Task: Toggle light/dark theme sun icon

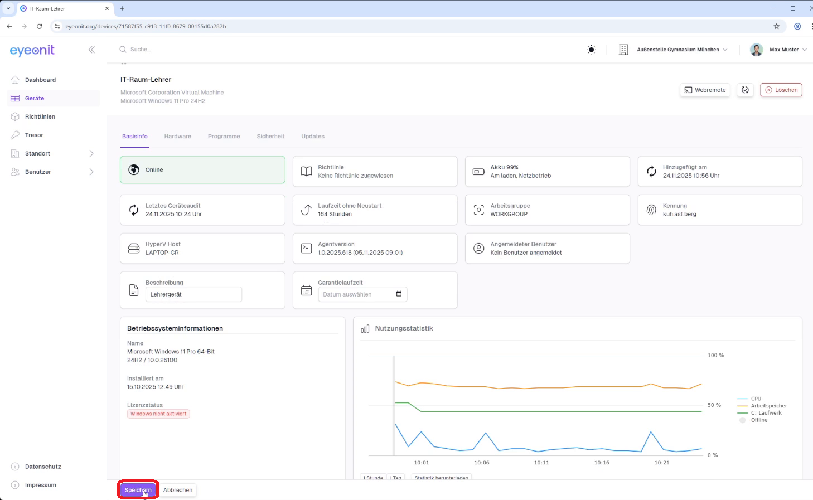Action: coord(591,50)
